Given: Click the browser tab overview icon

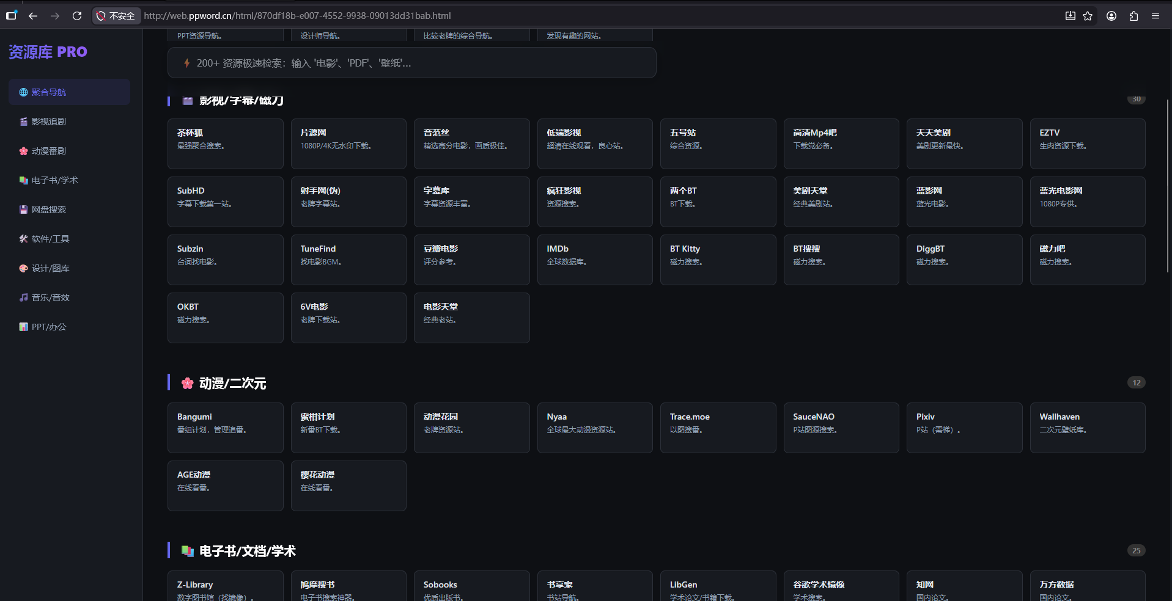Looking at the screenshot, I should pyautogui.click(x=11, y=15).
